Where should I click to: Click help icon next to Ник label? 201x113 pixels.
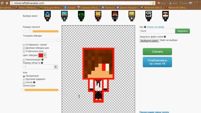tap(145, 27)
